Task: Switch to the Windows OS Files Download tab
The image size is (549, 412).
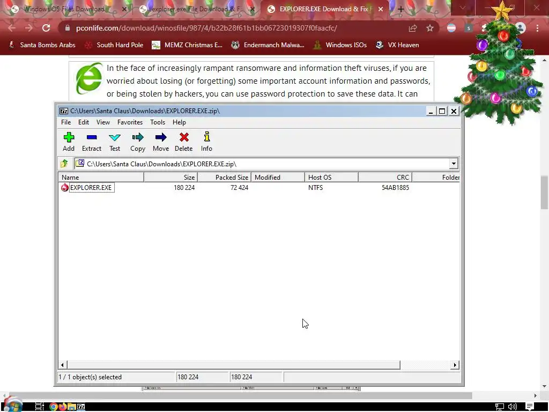Action: (x=64, y=9)
